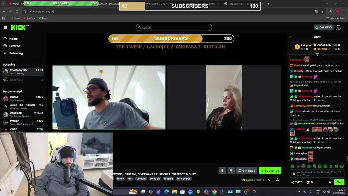The height and width of the screenshot is (196, 348).
Task: Click Zakipara in the chat leaderboard
Action: [x=306, y=45]
